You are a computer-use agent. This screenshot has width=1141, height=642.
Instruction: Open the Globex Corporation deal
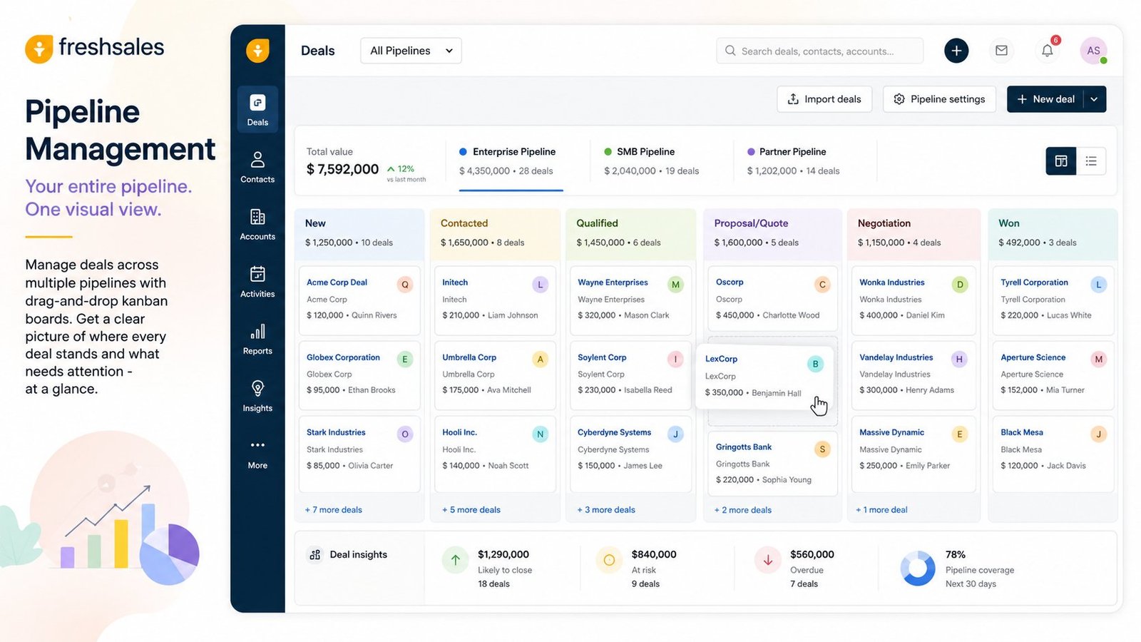359,374
